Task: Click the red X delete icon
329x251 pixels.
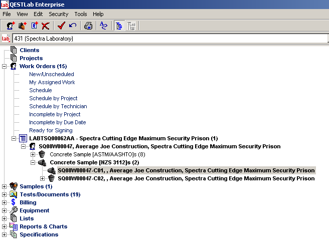Action: click(x=46, y=26)
